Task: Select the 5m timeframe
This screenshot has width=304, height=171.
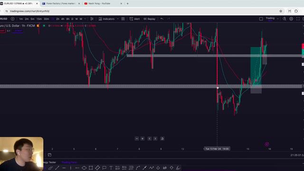Action: click(33, 19)
